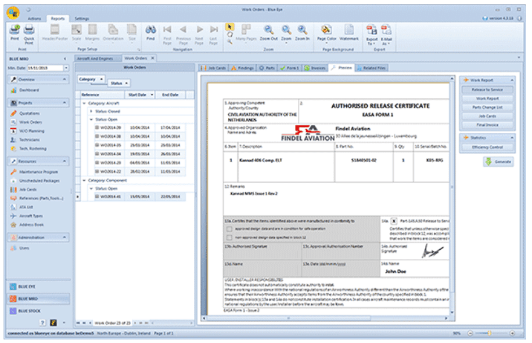532x343 pixels.
Task: Expand the Status: Closed group
Action: pyautogui.click(x=91, y=111)
